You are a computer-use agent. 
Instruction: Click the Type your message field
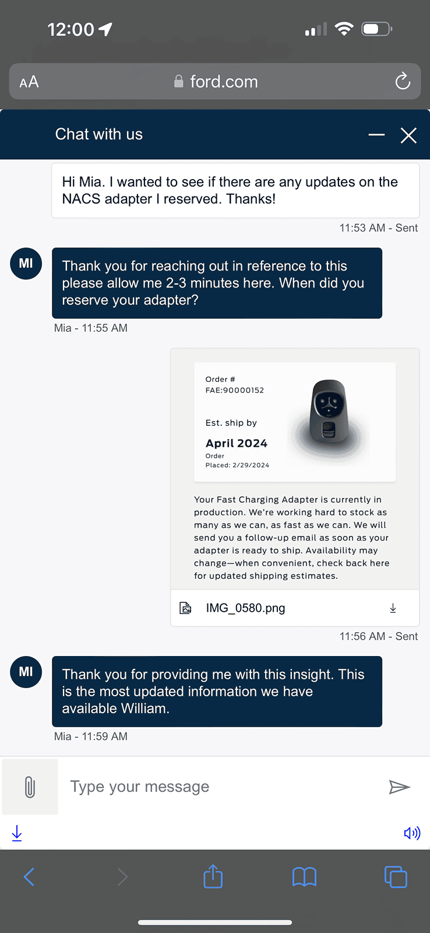pos(221,787)
